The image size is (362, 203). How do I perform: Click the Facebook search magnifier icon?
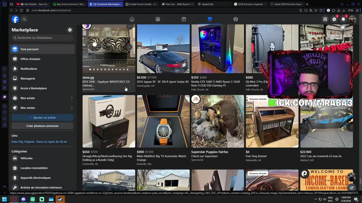click(24, 19)
